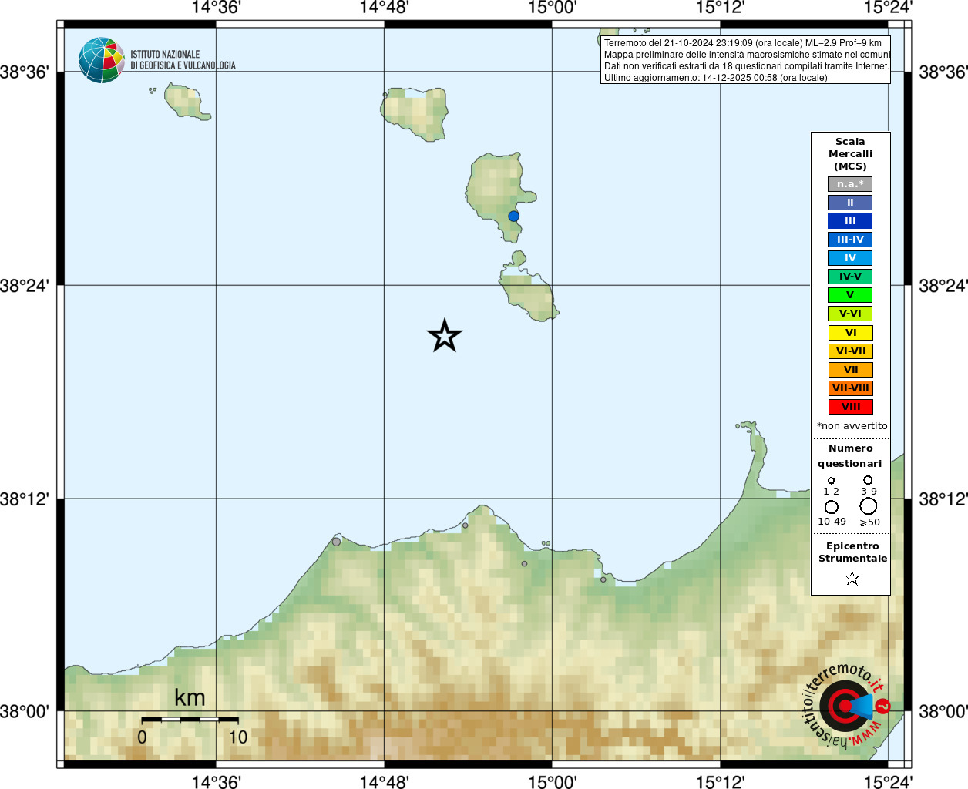Click the II intensity legend swatch
Screen dimensions: 968x789
click(x=850, y=203)
